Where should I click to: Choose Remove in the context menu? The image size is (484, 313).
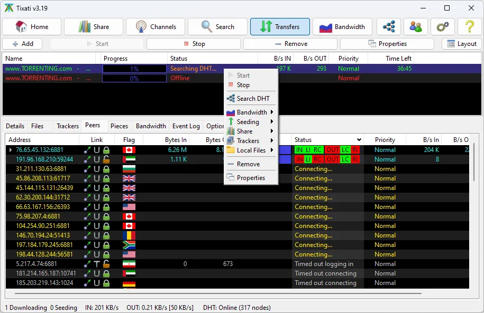click(251, 164)
